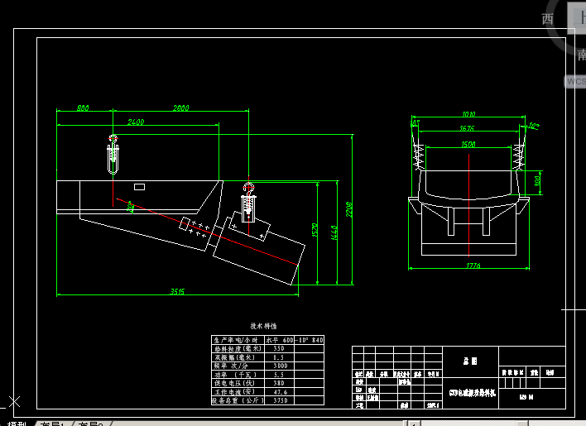Screen dimensions: 586x426
Task: Click the 5.5 power value cell
Action: [x=280, y=375]
